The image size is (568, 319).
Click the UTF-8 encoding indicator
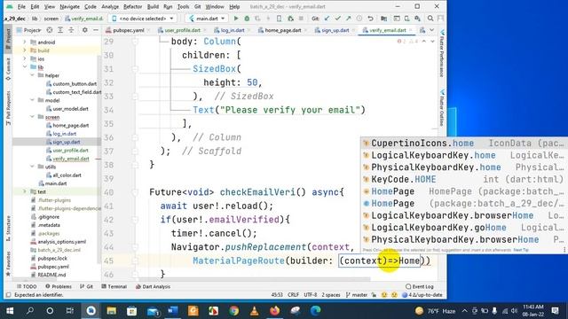pyautogui.click(x=310, y=295)
